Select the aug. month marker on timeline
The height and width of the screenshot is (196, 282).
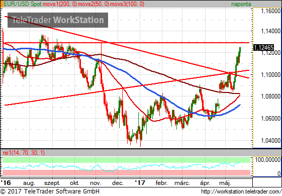click(29, 183)
